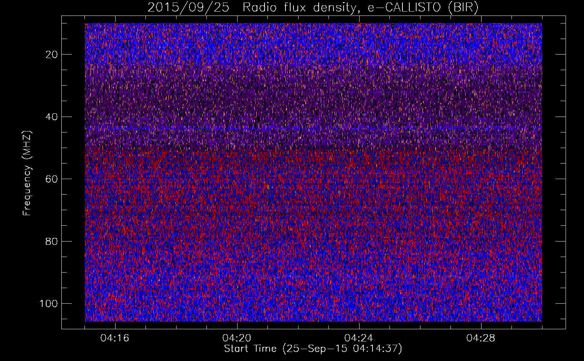Click the 80 MHz frequency tick label

coord(52,241)
